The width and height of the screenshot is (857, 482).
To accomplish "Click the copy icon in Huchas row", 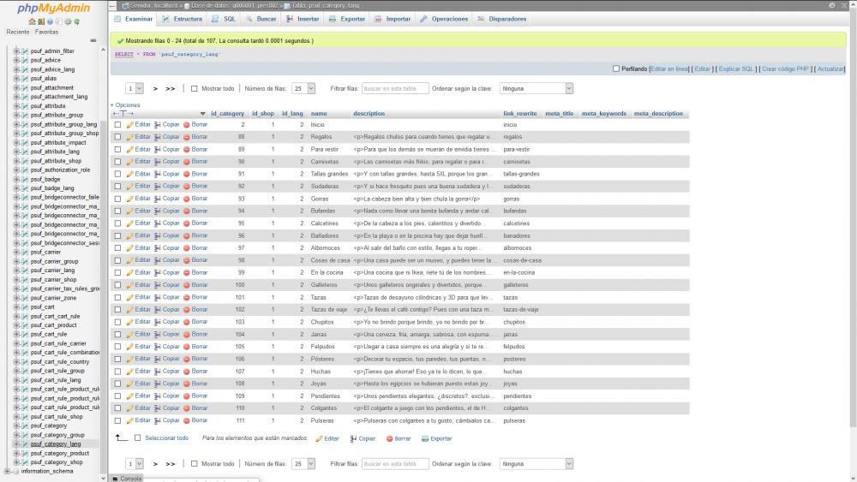I will tap(158, 372).
